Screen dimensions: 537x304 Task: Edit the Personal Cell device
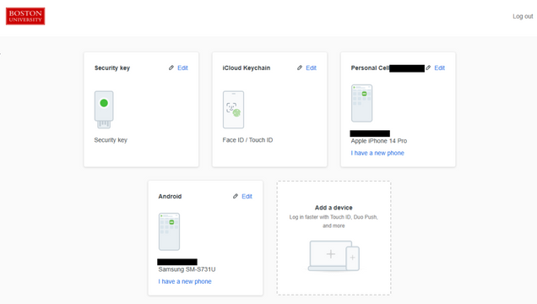(x=439, y=68)
